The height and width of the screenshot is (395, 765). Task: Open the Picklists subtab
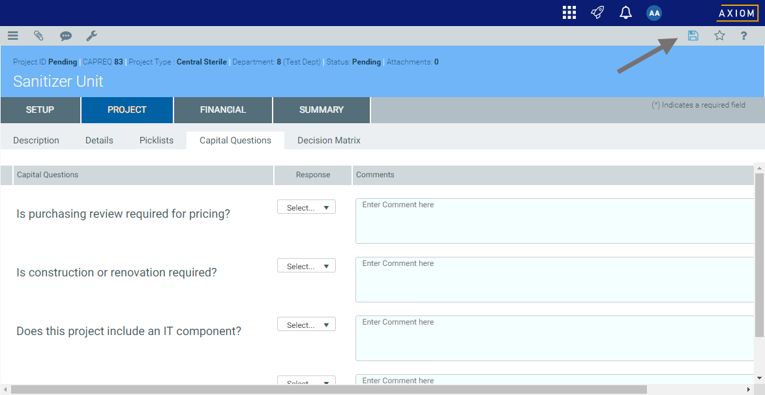(157, 140)
